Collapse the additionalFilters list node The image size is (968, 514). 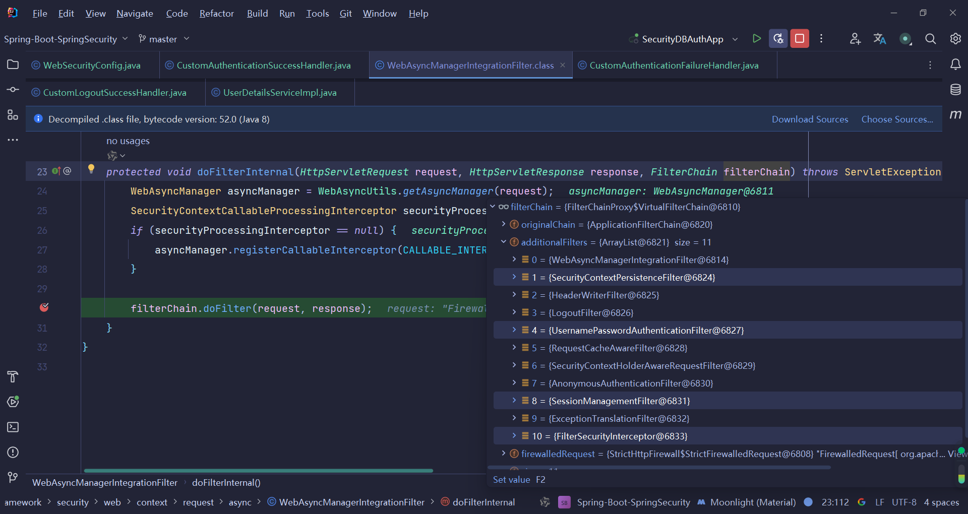click(503, 242)
